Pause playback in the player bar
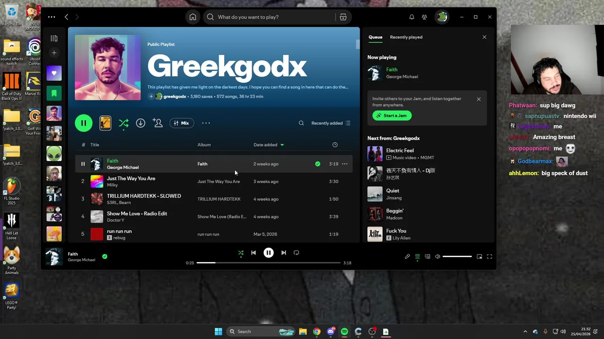Image resolution: width=604 pixels, height=339 pixels. pos(268,253)
